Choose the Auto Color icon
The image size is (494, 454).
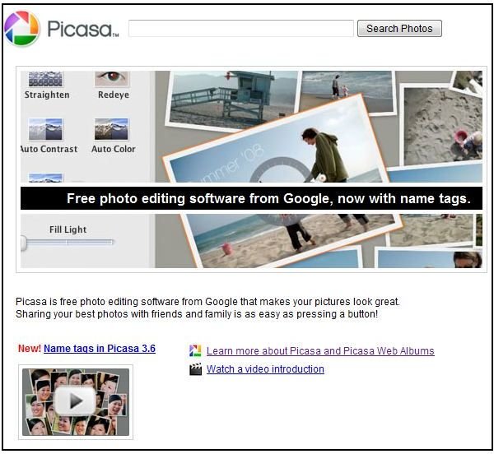(111, 129)
